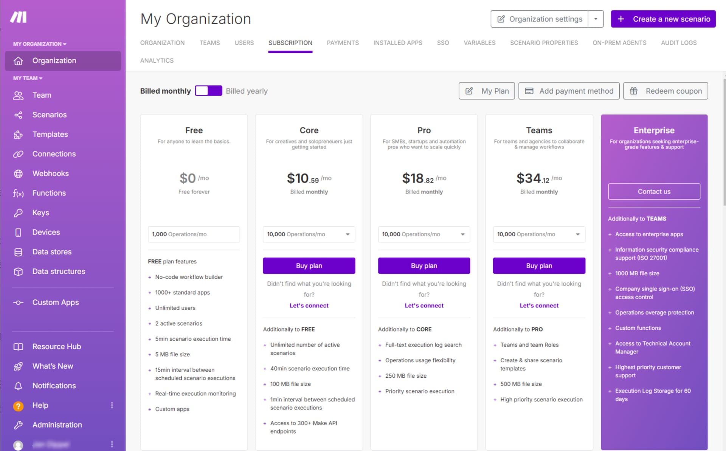Open the AUDIT LOGS tab
Image resolution: width=726 pixels, height=451 pixels.
(679, 43)
